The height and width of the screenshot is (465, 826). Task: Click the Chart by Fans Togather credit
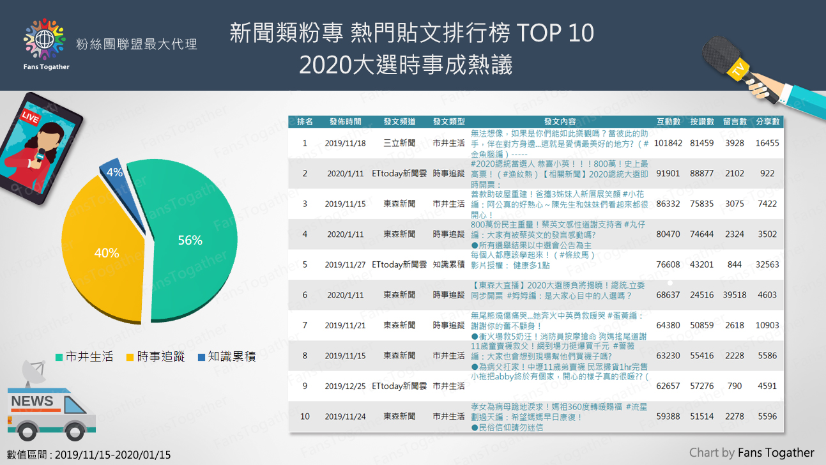pyautogui.click(x=752, y=452)
